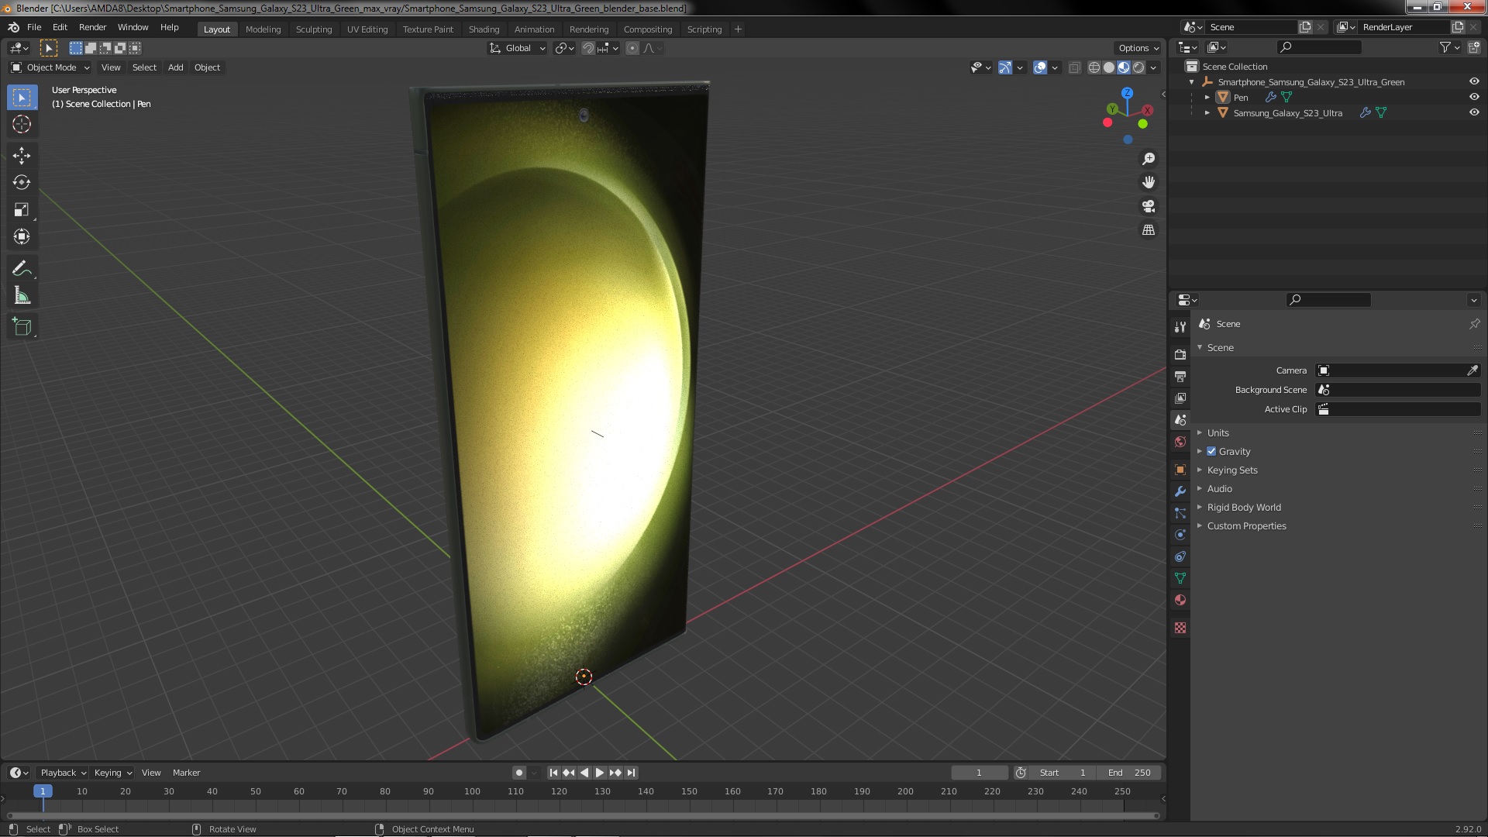Toggle the Gravity checkbox
1488x837 pixels.
[1211, 451]
